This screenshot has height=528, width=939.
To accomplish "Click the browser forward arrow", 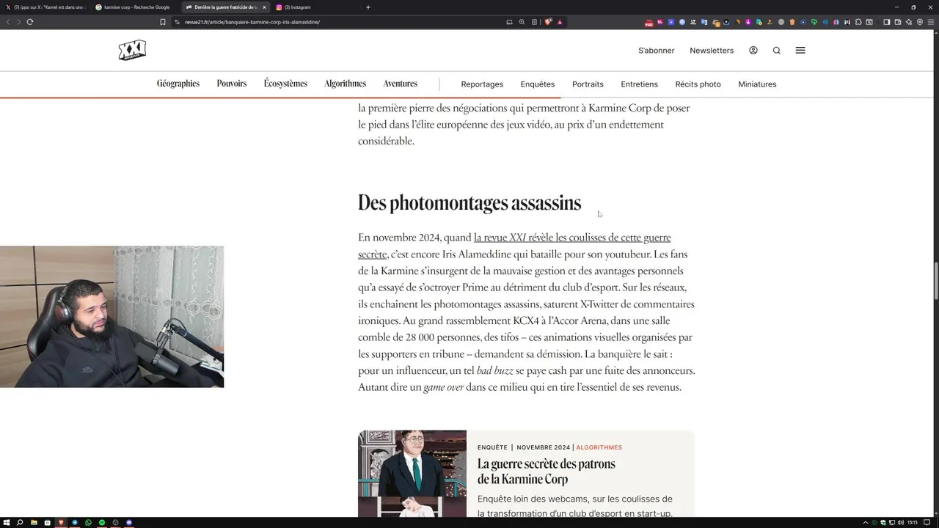I will 19,22.
